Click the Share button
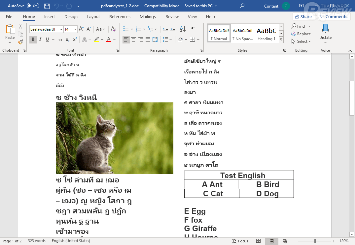 [303, 17]
